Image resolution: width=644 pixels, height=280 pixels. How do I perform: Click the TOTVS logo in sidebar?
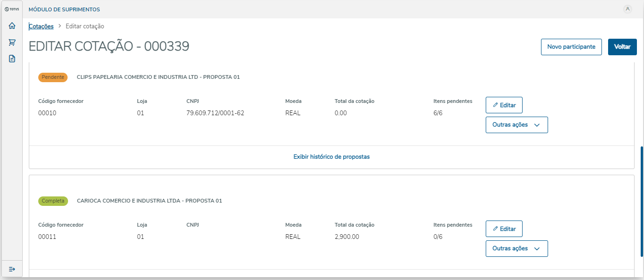click(11, 9)
